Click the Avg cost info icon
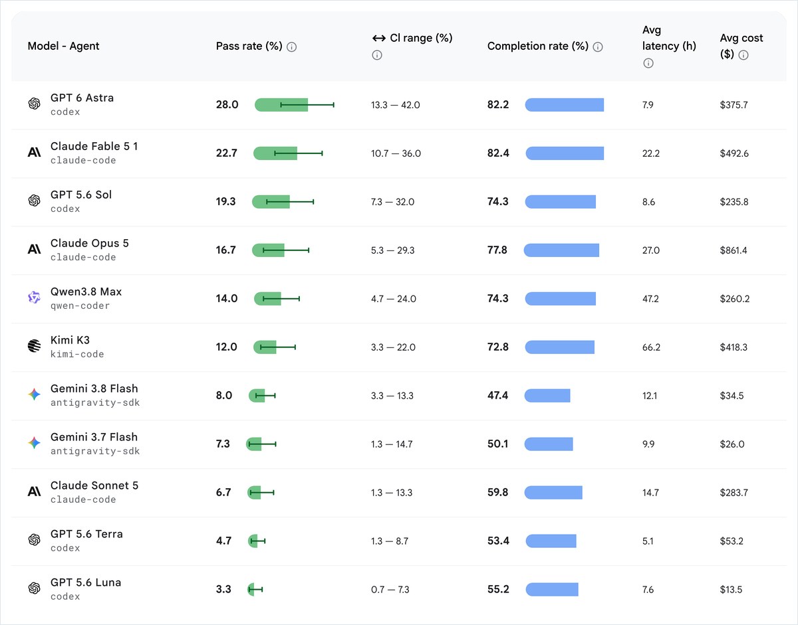The image size is (798, 625). point(743,55)
